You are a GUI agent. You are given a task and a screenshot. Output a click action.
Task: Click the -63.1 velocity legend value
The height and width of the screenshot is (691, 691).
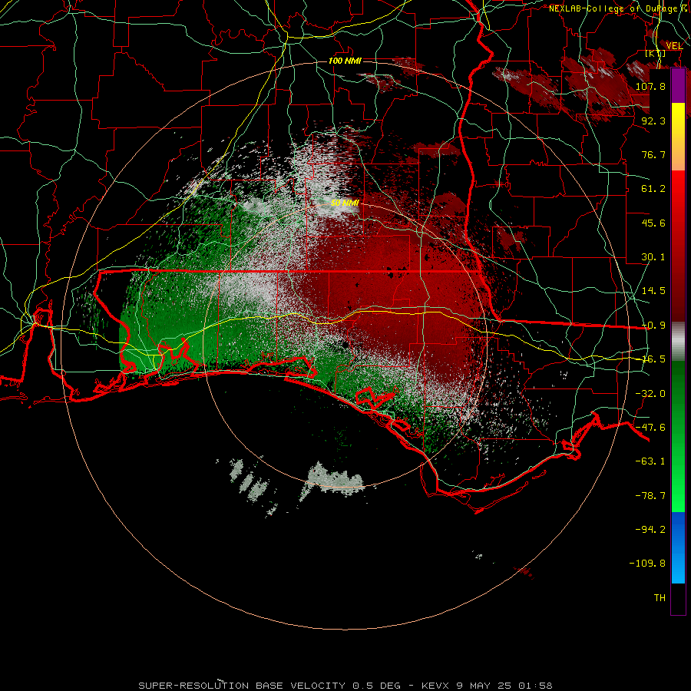[650, 461]
